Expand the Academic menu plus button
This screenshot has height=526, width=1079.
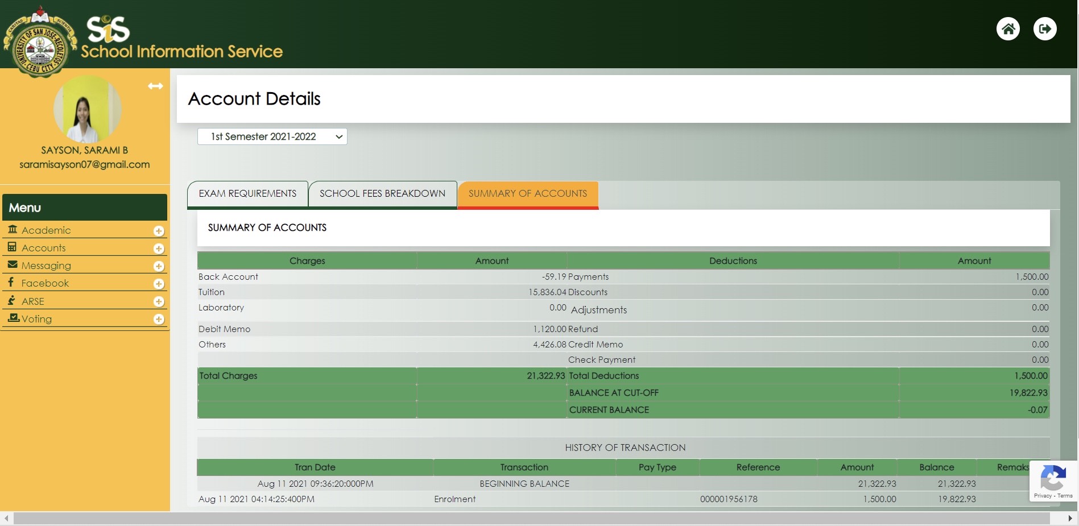[x=159, y=231]
